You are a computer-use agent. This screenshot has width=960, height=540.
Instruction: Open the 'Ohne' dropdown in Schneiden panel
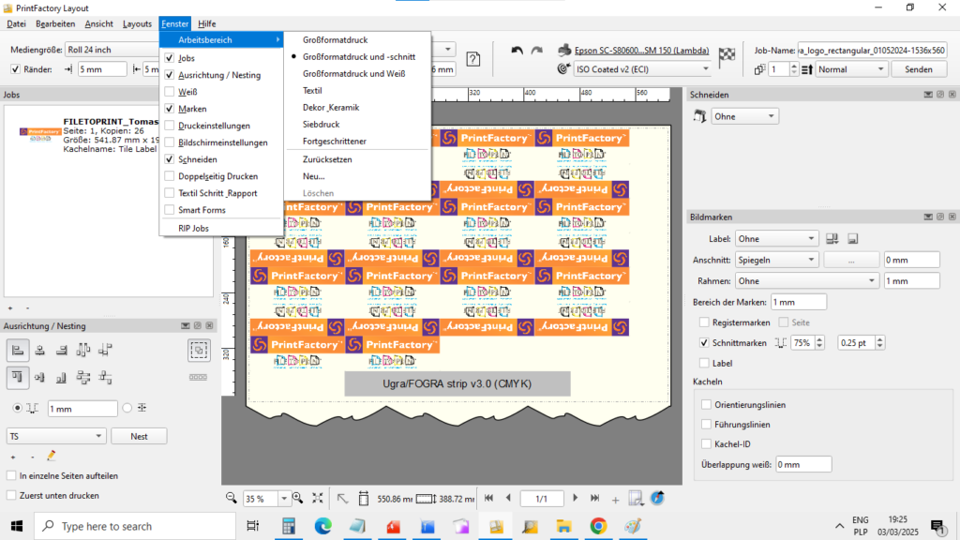(745, 115)
